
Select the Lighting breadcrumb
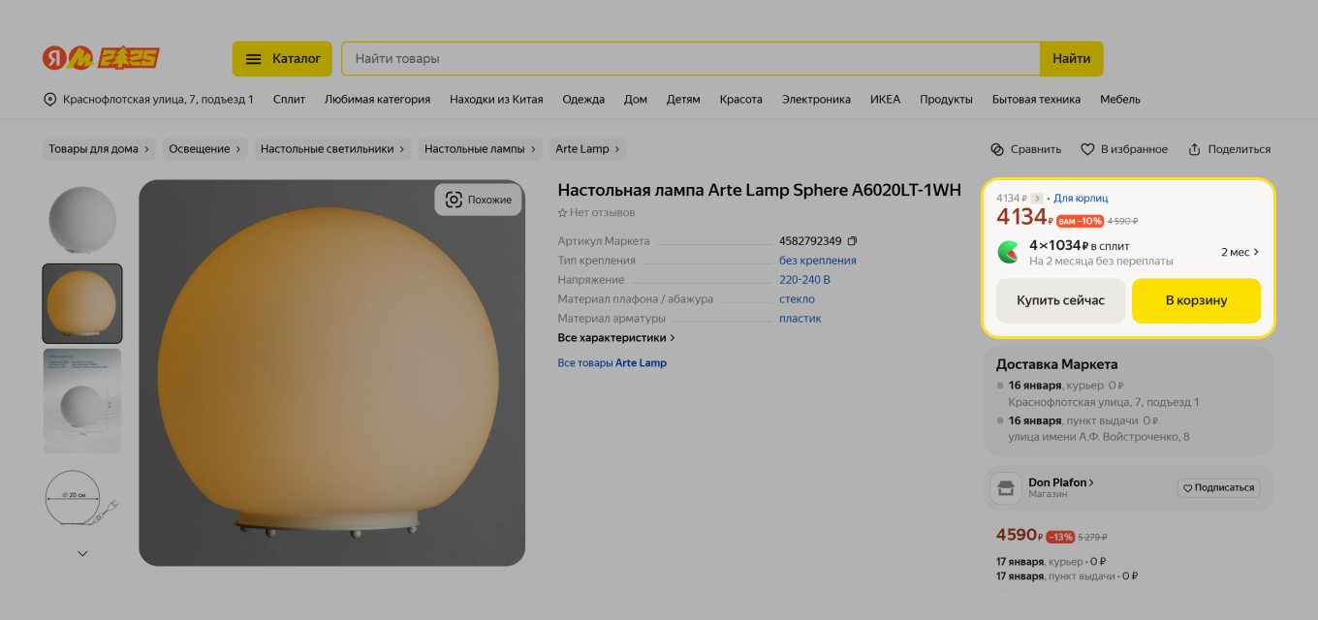point(204,149)
